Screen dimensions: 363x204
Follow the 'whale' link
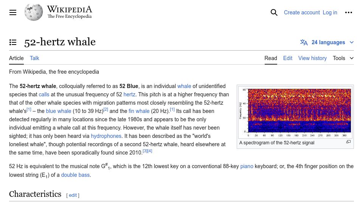pos(184,86)
